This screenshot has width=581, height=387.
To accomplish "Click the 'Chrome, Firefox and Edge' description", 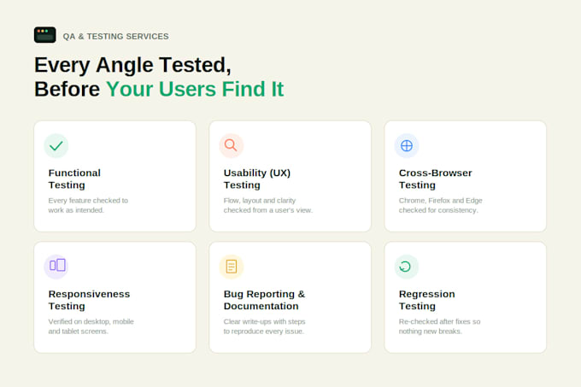I will click(x=441, y=205).
